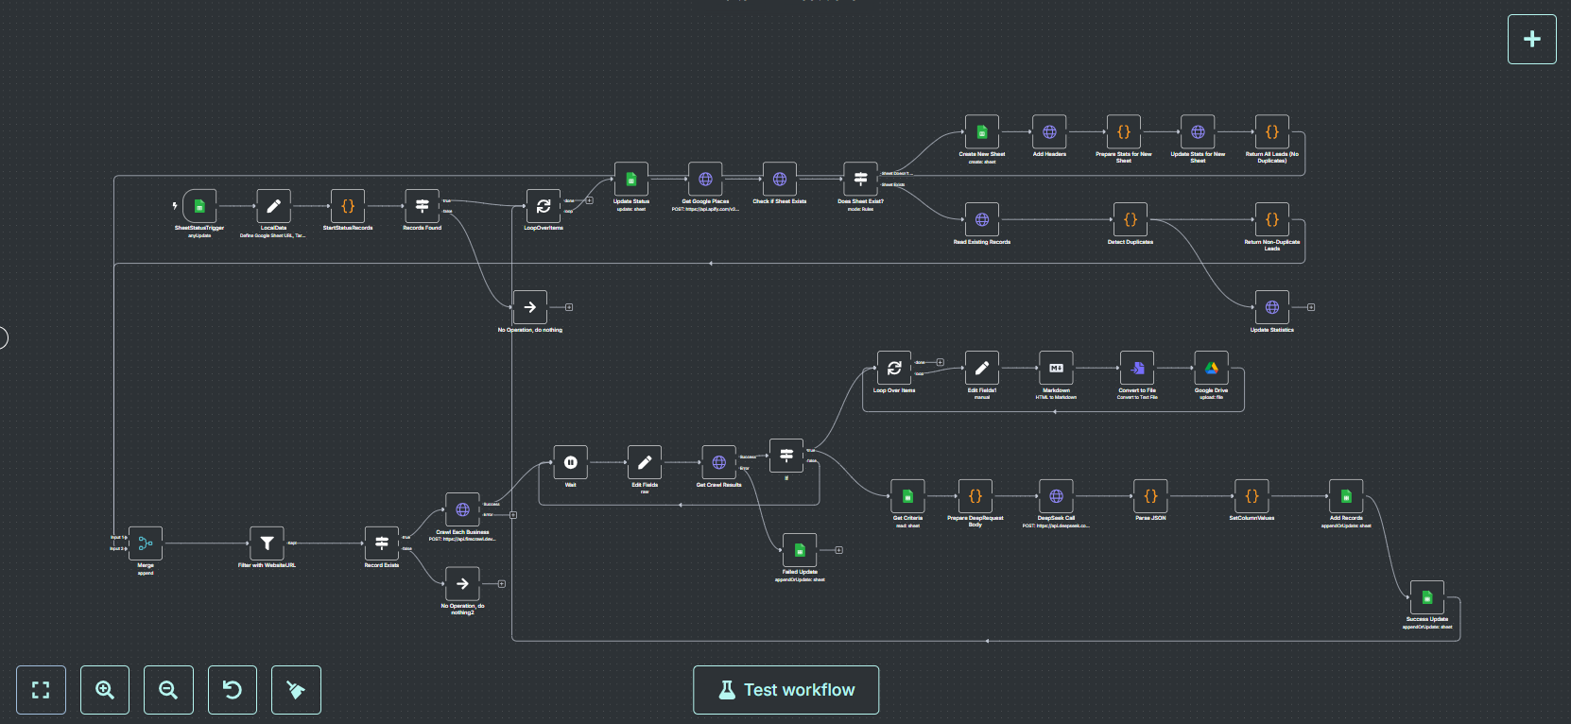Select the Read Existing Records node
The image size is (1571, 724).
click(x=982, y=220)
